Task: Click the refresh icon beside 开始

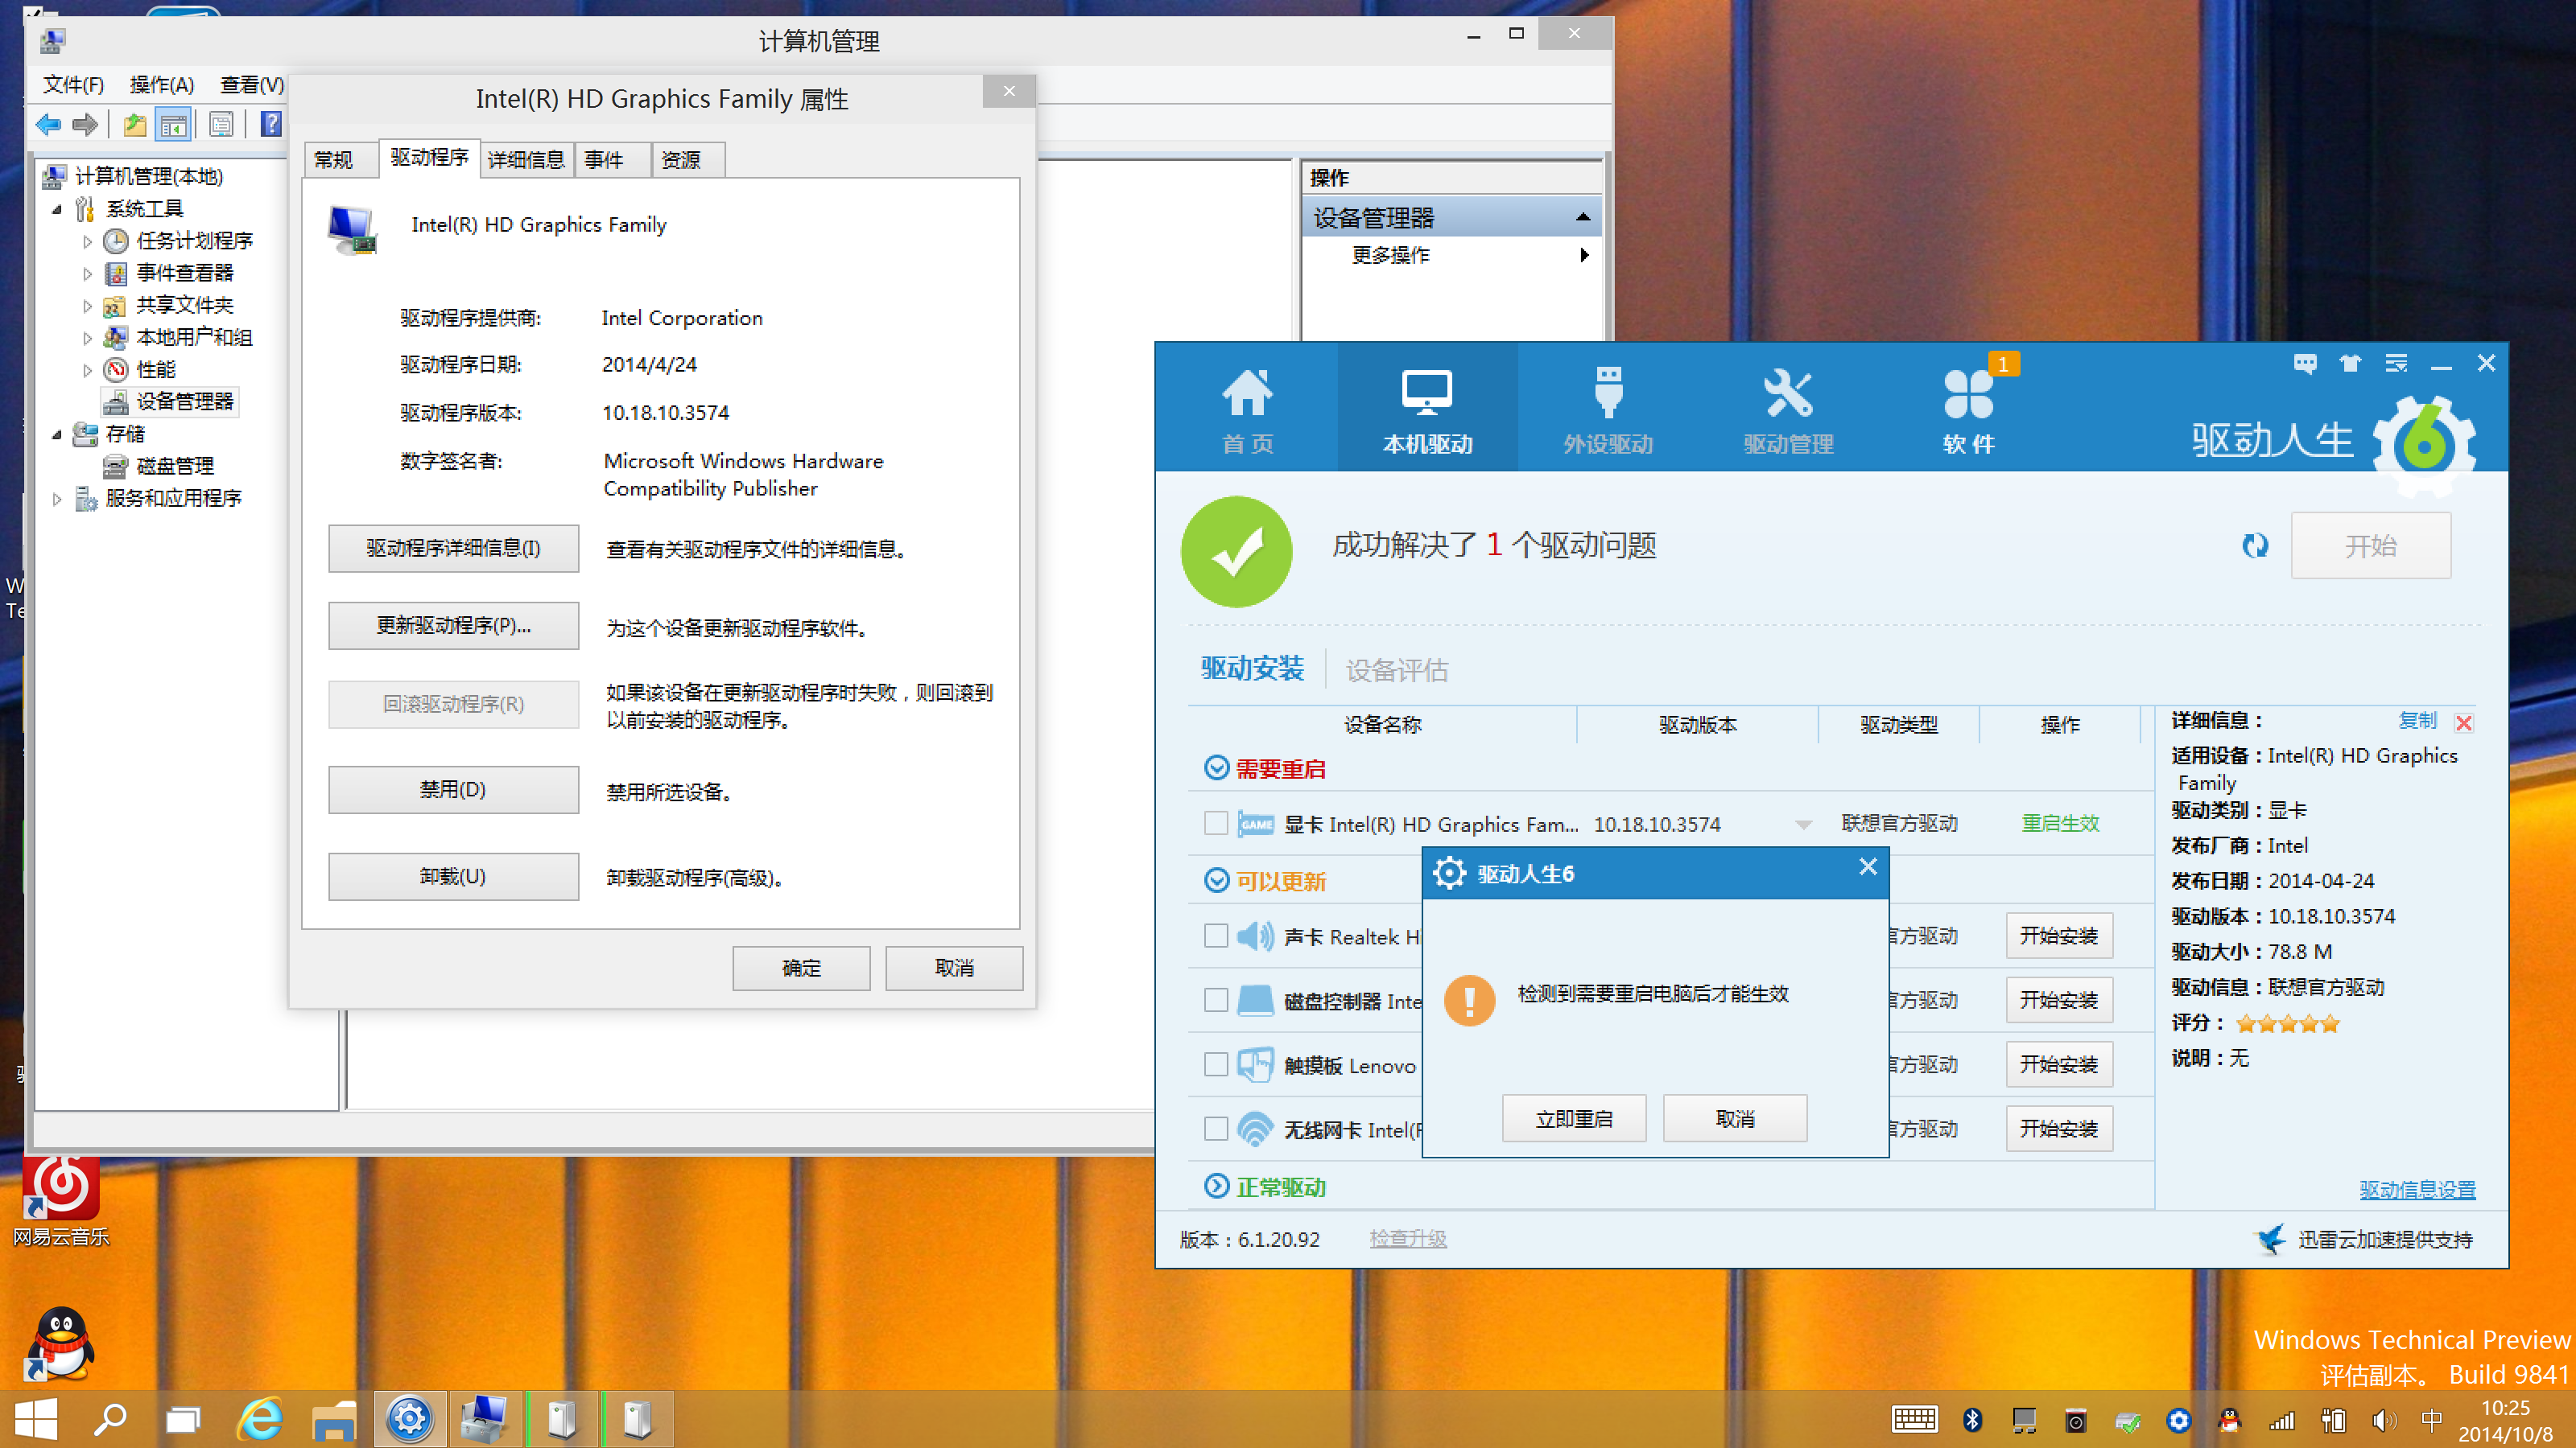Action: pos(2254,545)
